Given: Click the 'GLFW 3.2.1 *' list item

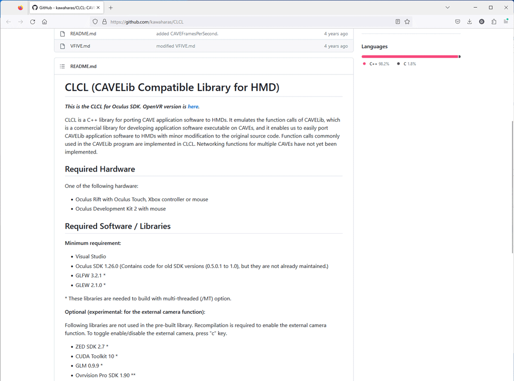Looking at the screenshot, I should 90,276.
